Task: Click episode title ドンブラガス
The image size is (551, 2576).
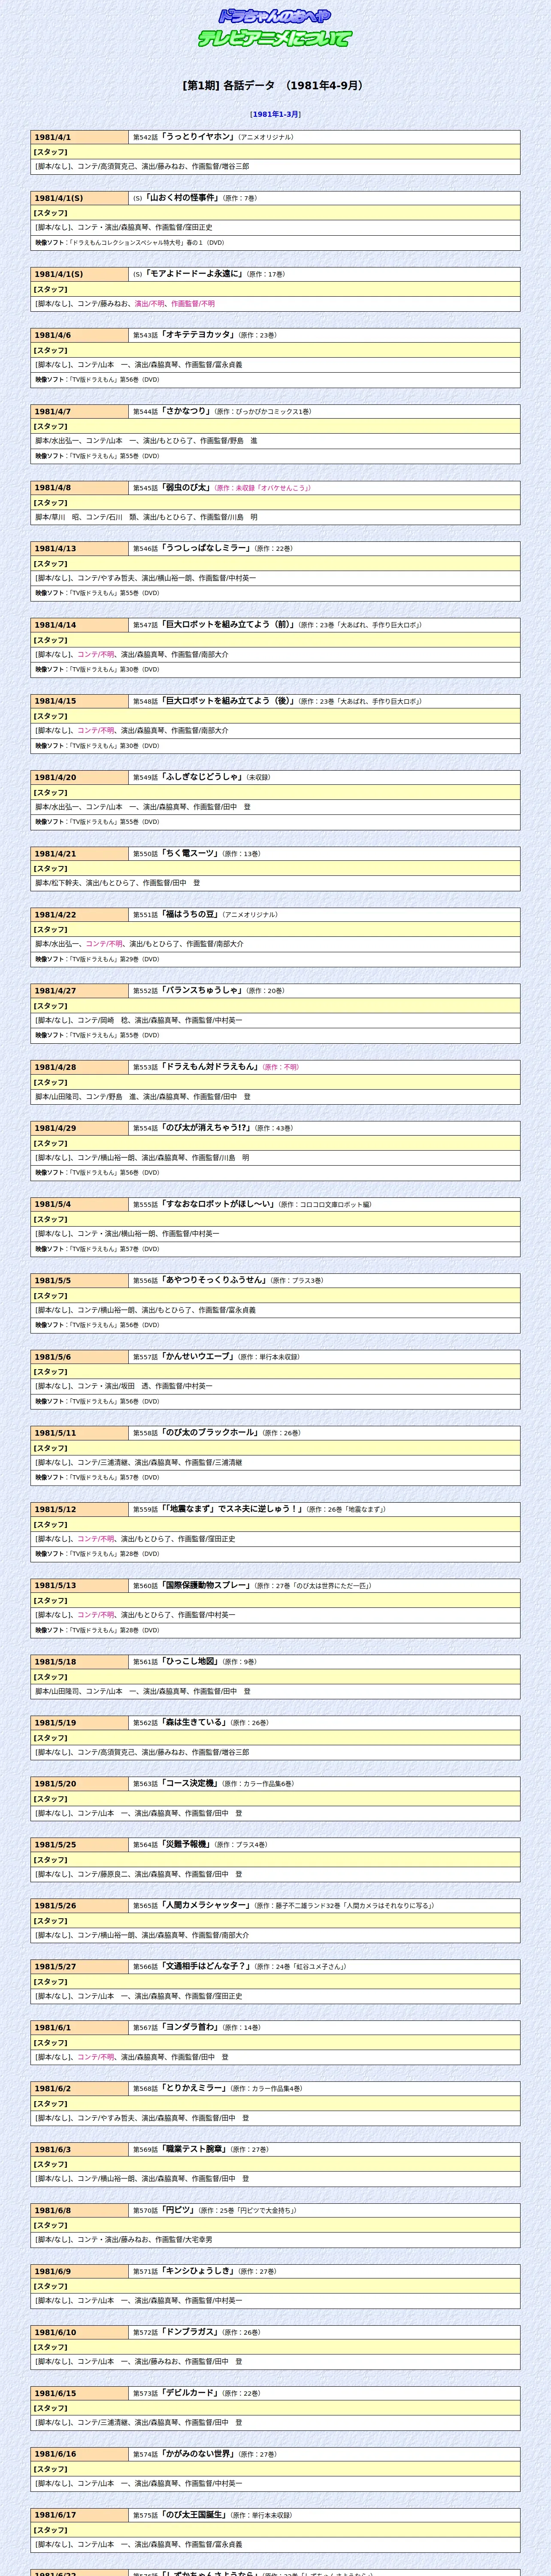Action: coord(190,2333)
